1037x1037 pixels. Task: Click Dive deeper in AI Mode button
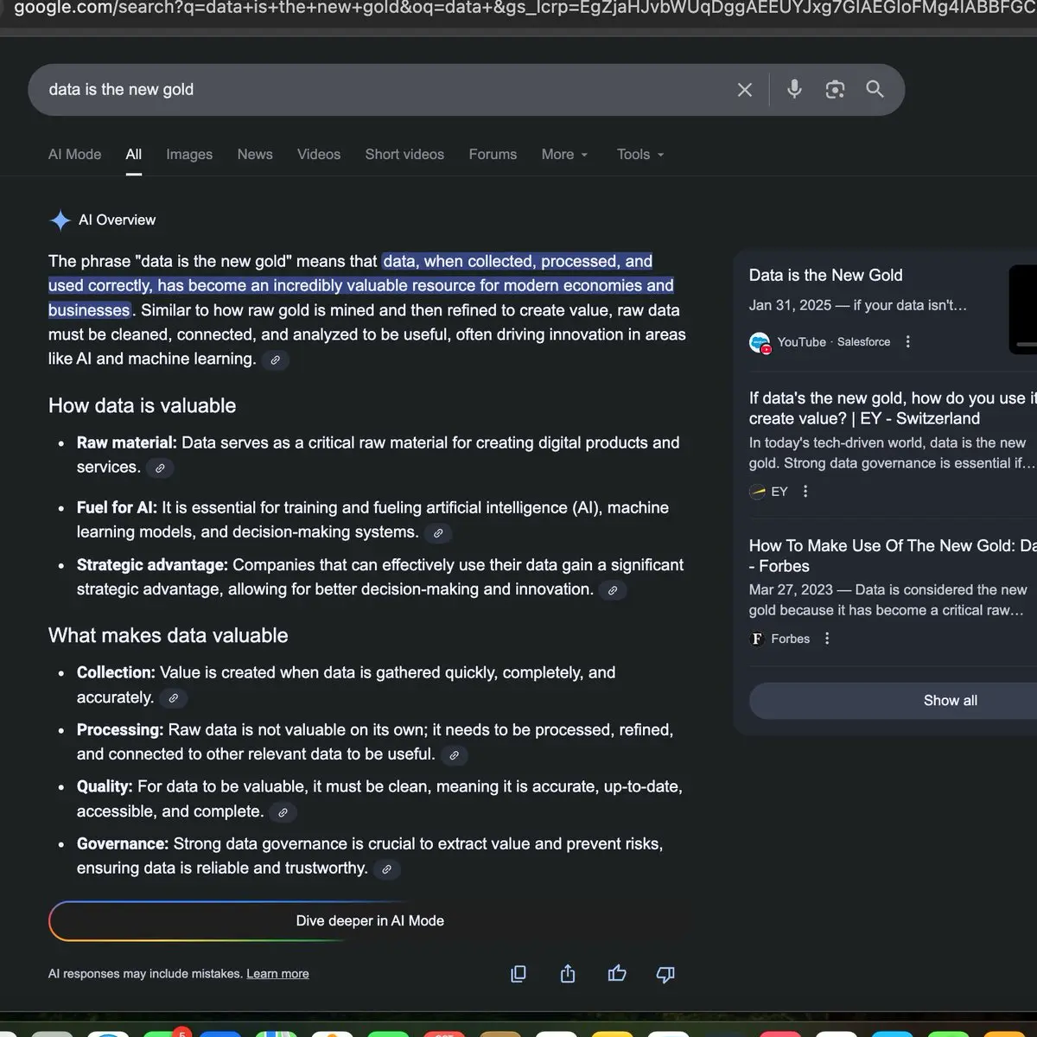click(x=370, y=921)
